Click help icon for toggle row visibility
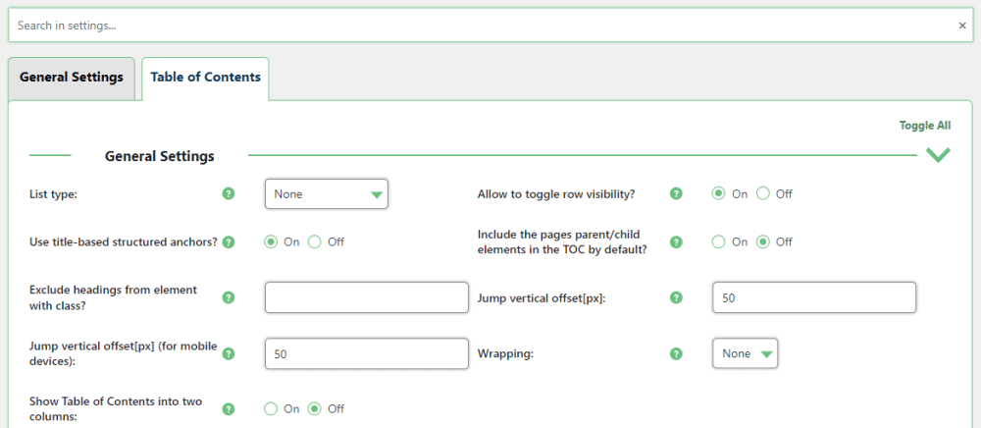981x428 pixels. pos(676,194)
